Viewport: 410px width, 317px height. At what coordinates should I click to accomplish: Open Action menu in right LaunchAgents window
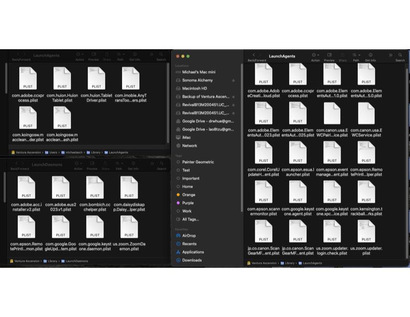[315, 55]
